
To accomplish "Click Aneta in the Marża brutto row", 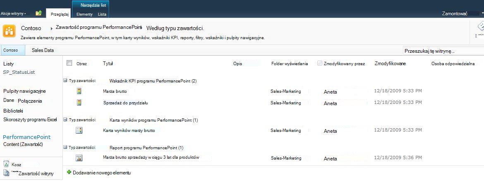I will tap(330, 92).
